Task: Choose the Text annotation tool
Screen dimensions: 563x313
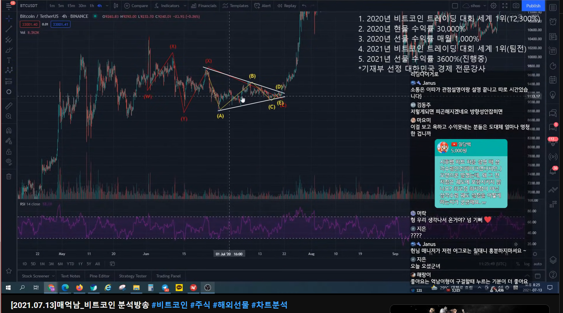Action: [9, 60]
